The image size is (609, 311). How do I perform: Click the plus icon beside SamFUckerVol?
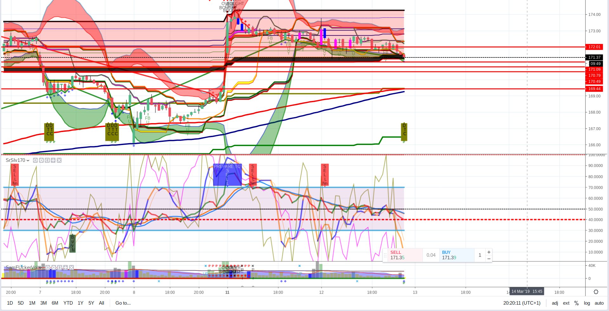pyautogui.click(x=65, y=268)
